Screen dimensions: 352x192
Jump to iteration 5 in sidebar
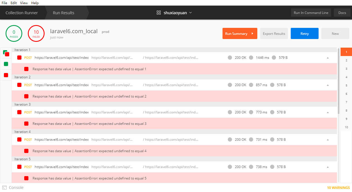point(346,85)
